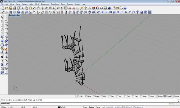The image size is (180, 108).
Task: Click the light bulb Hide icon
Action: coord(85,8)
